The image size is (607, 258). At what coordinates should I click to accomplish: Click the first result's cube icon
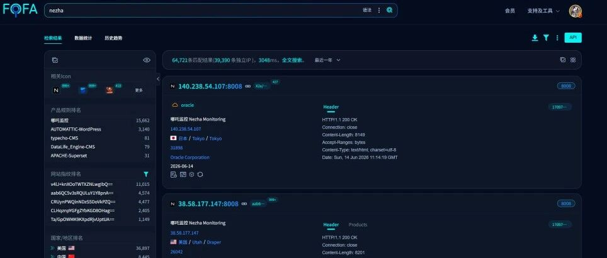click(191, 175)
